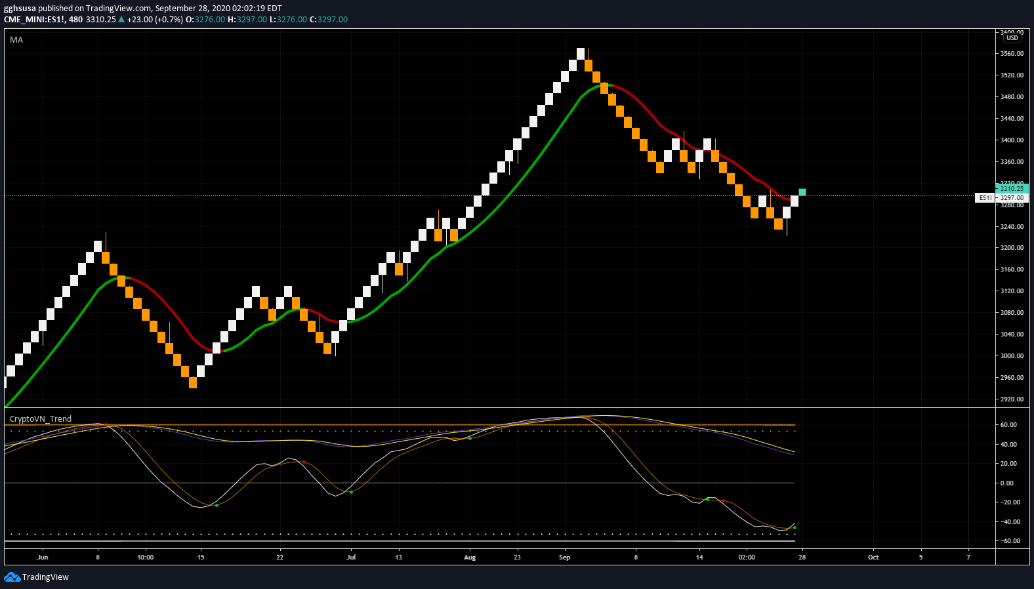1034x589 pixels.
Task: Click the 3200.00 price axis label
Action: point(1012,248)
